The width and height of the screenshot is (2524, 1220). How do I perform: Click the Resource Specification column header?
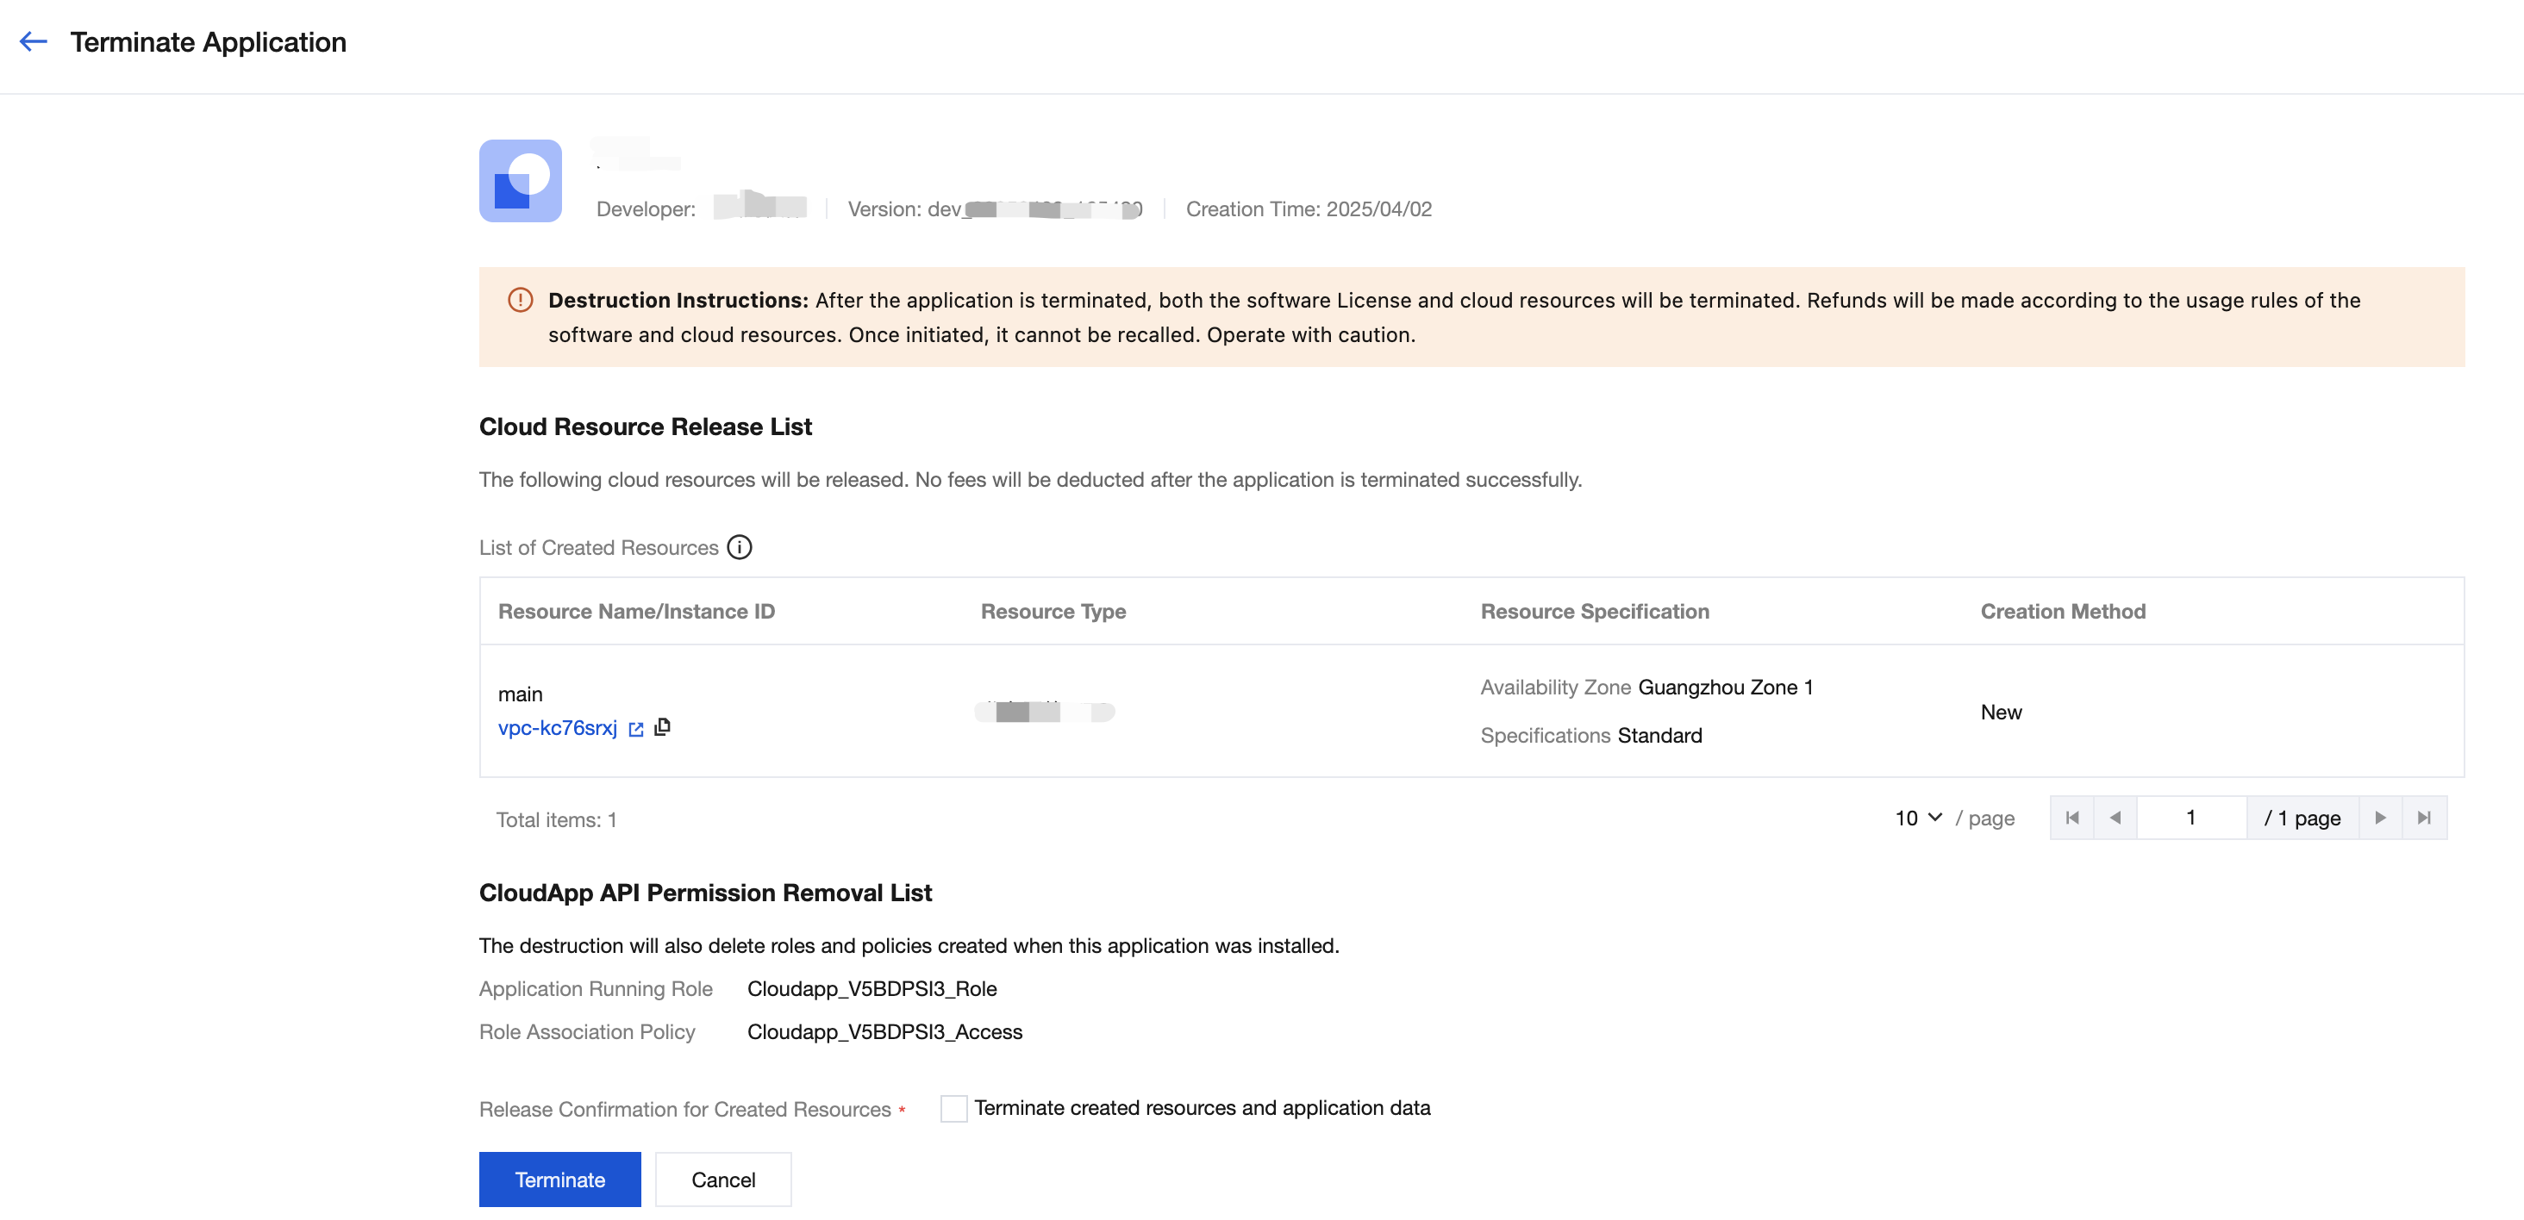click(1594, 612)
